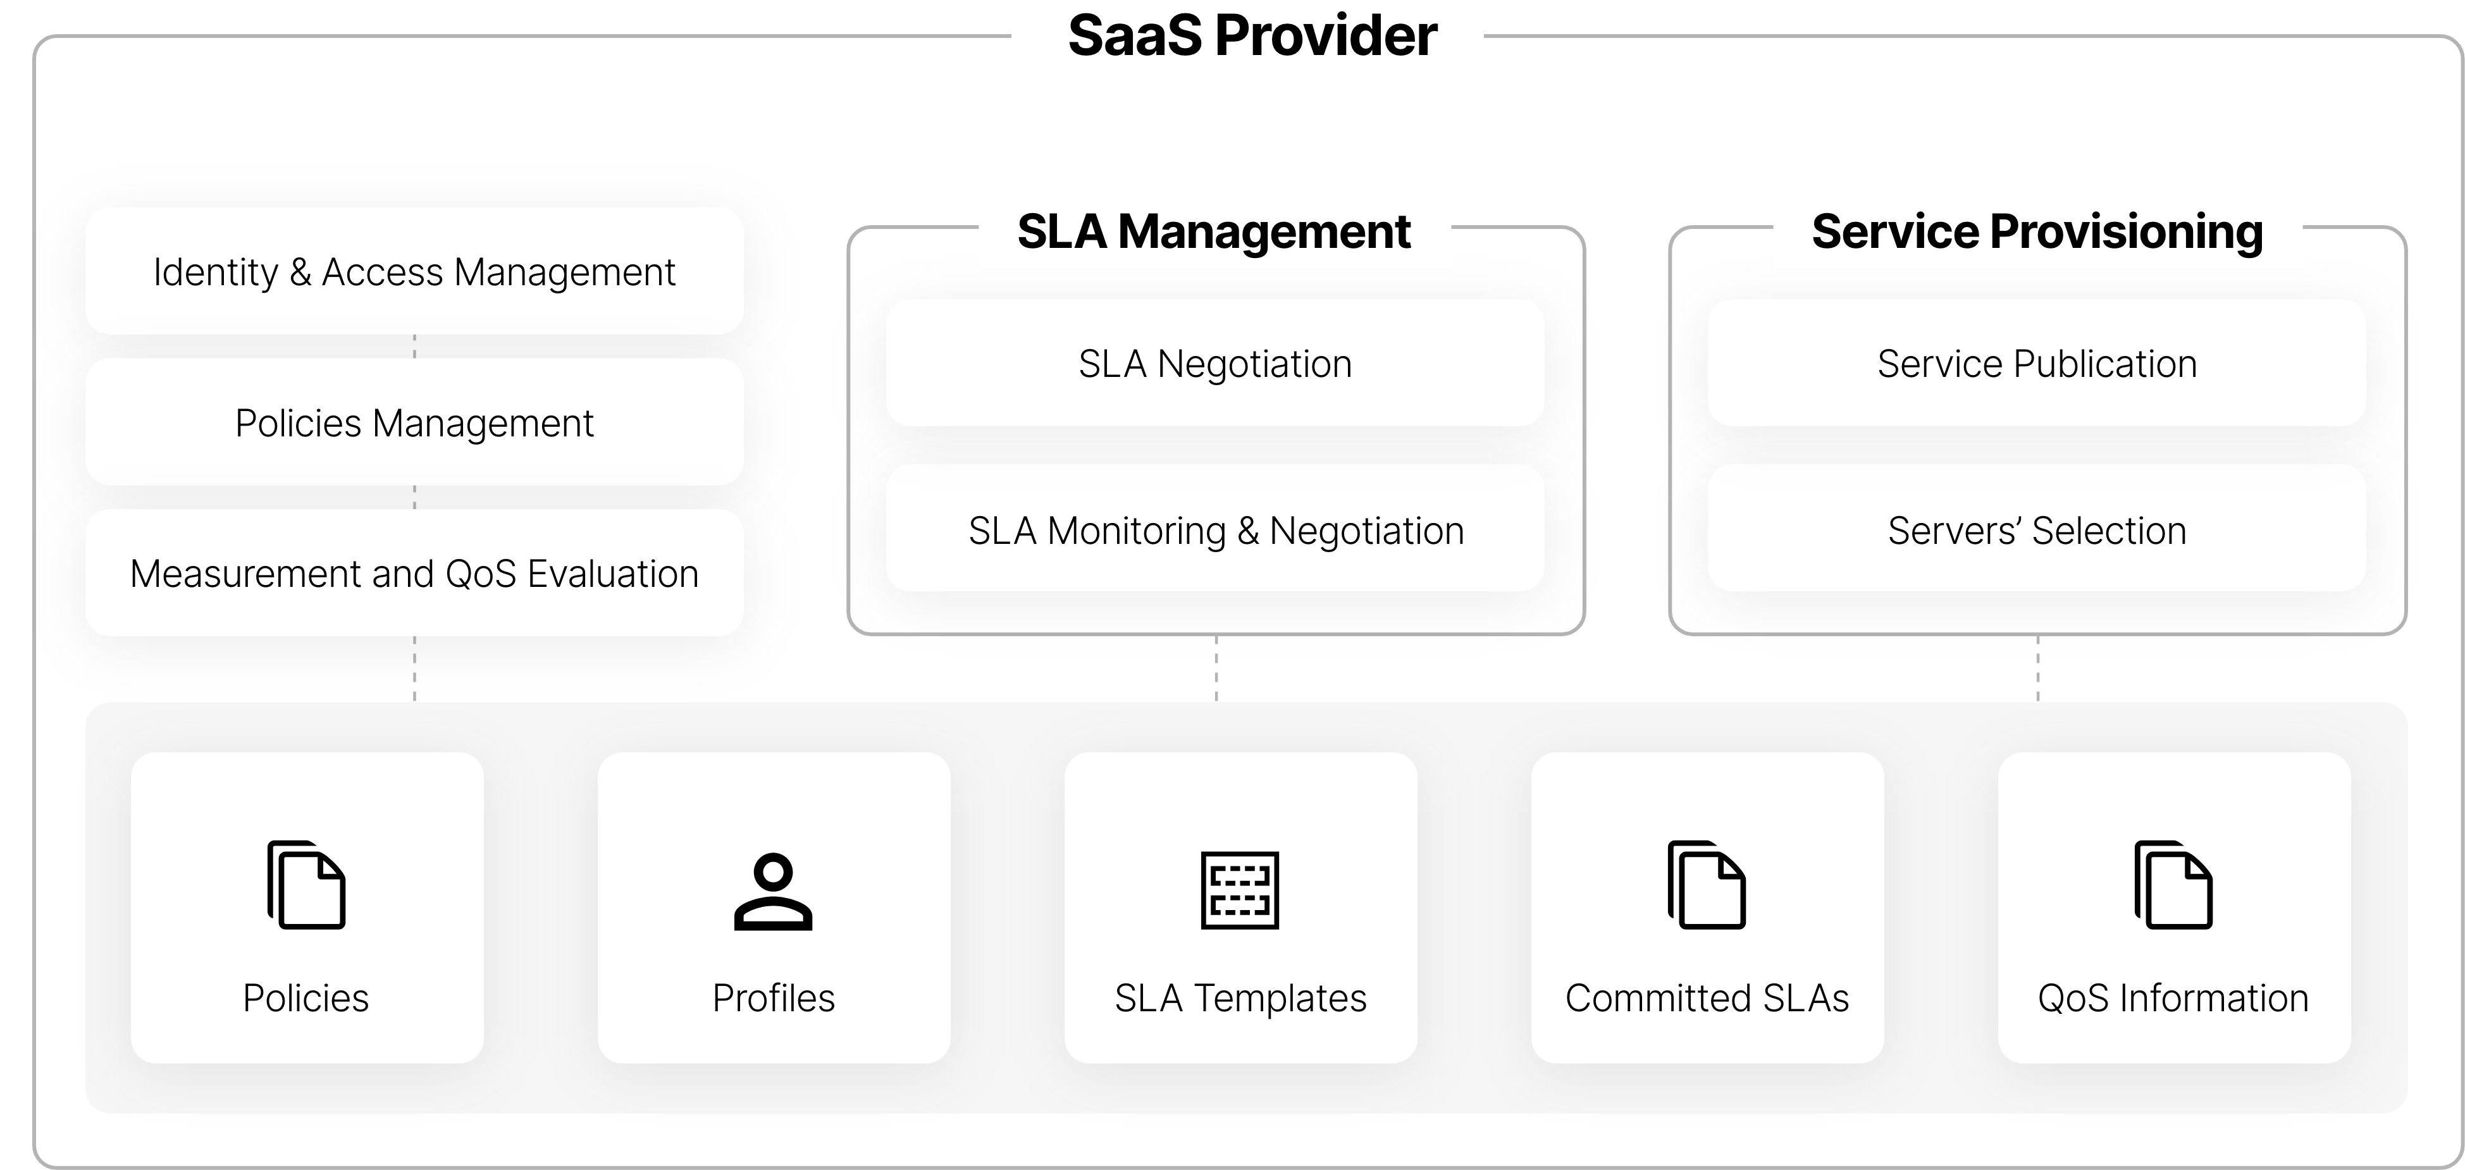Select the SLA Negotiation block
The width and height of the screenshot is (2465, 1170).
pos(1215,364)
